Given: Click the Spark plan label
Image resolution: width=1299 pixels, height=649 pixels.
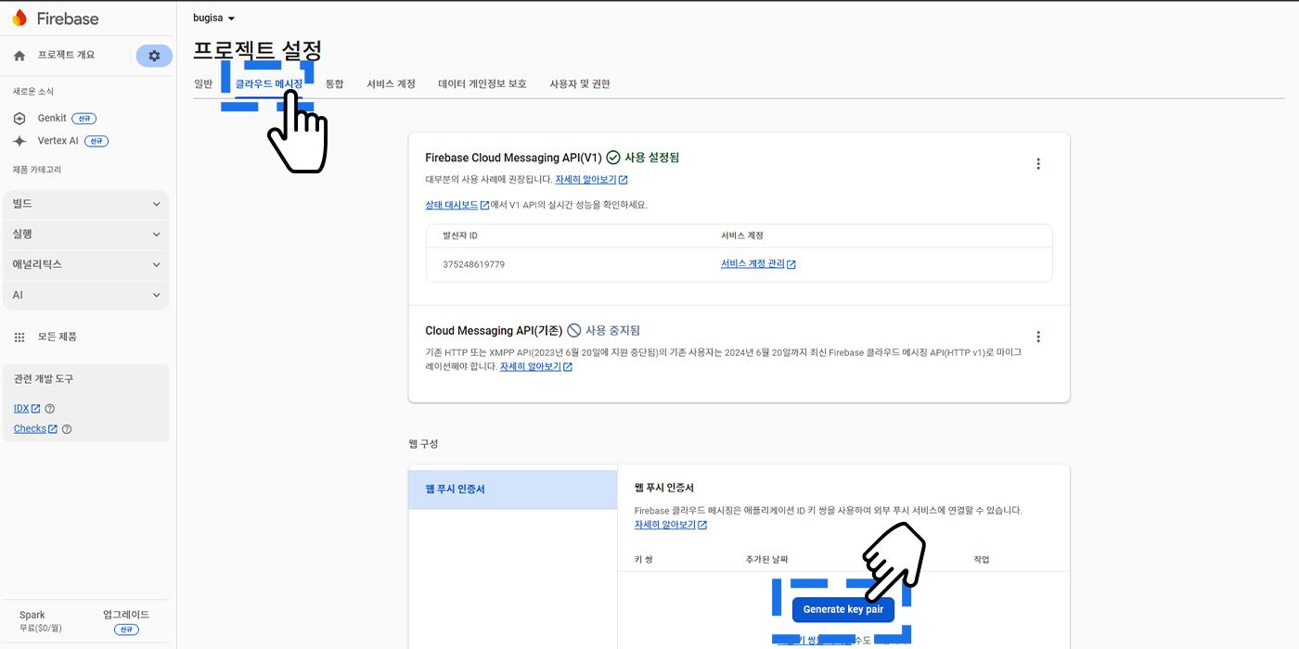Looking at the screenshot, I should coord(32,615).
